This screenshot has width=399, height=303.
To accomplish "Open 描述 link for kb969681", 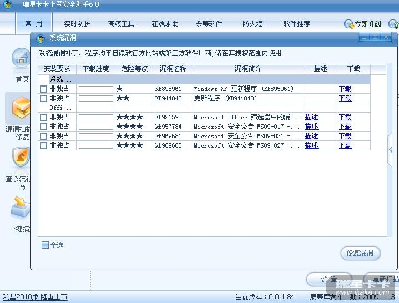I will tap(312, 136).
